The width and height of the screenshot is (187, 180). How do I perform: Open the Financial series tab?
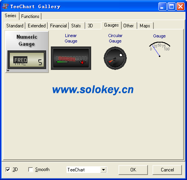58,26
